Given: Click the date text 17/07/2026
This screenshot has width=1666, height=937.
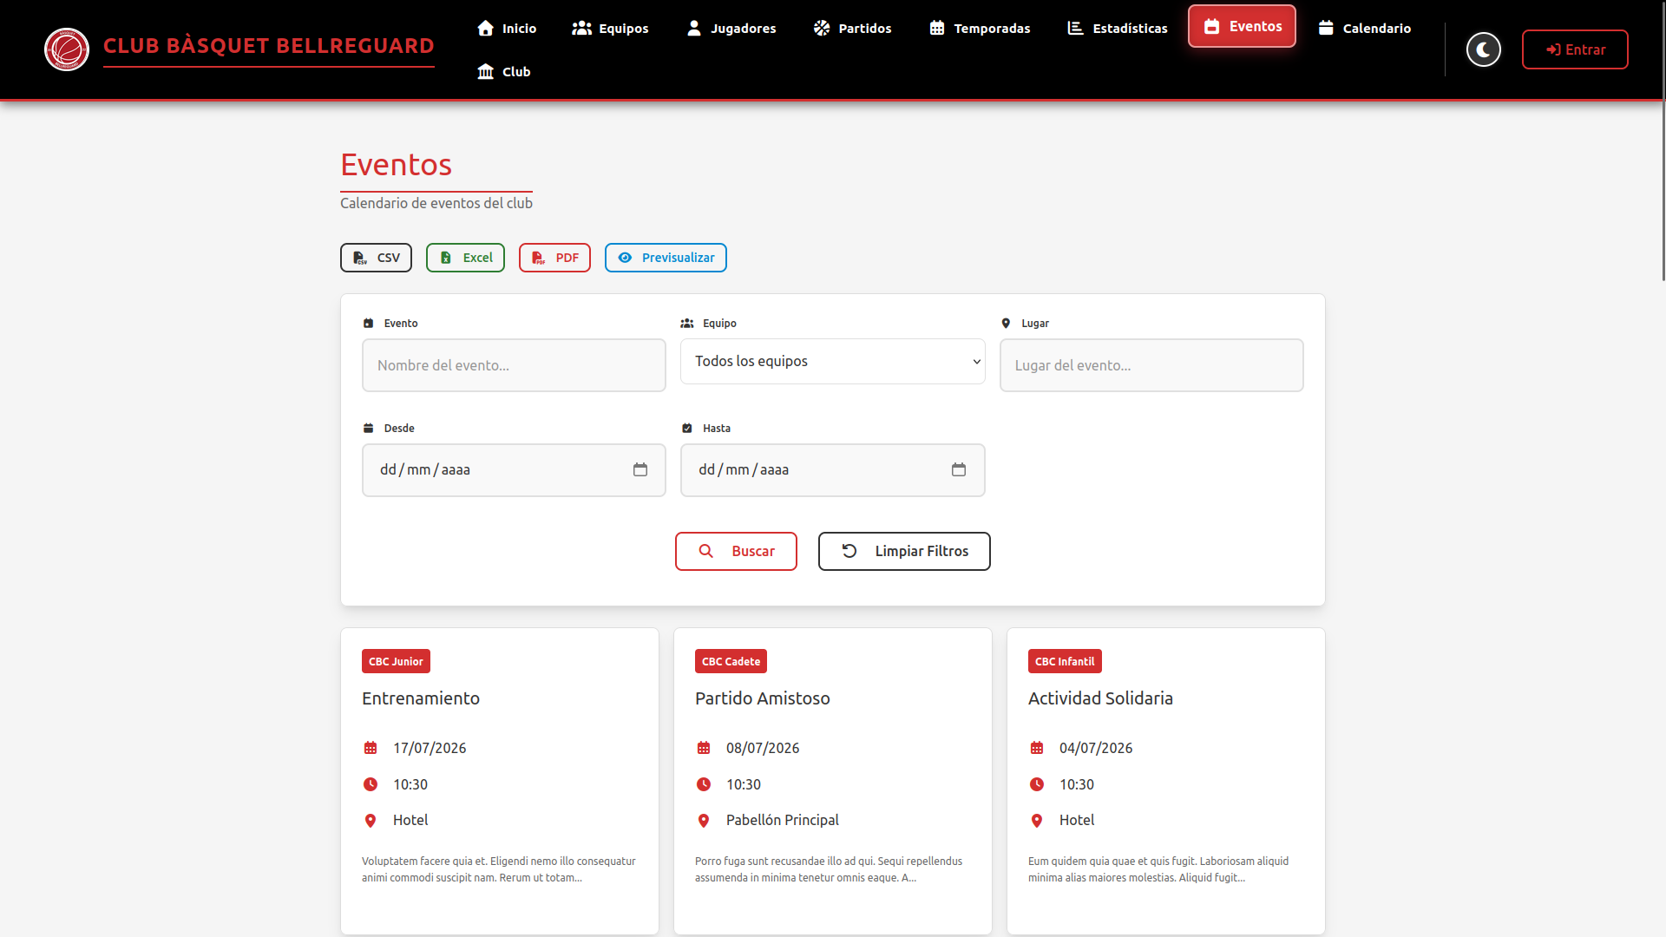Looking at the screenshot, I should (430, 748).
